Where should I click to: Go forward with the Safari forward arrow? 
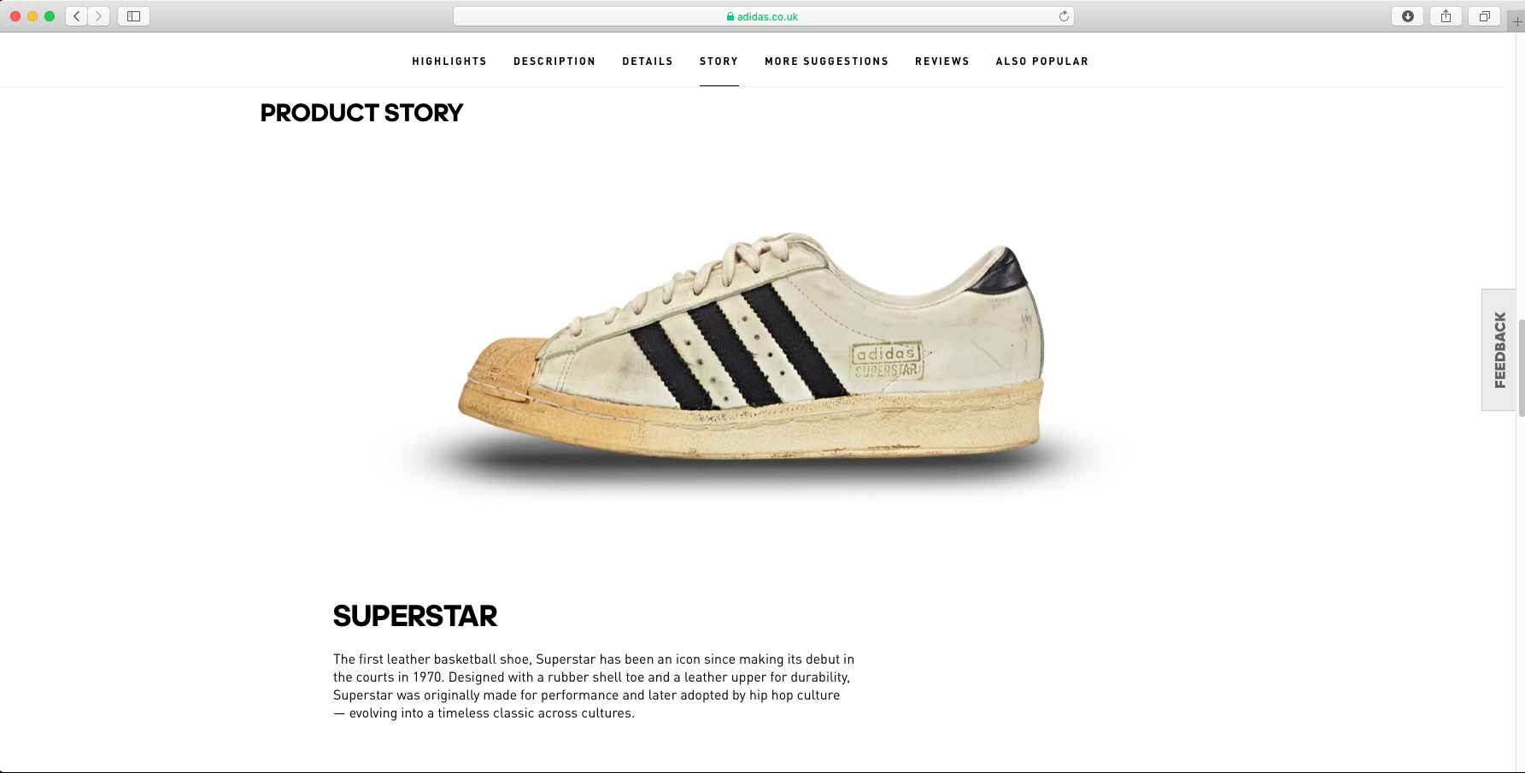(99, 16)
